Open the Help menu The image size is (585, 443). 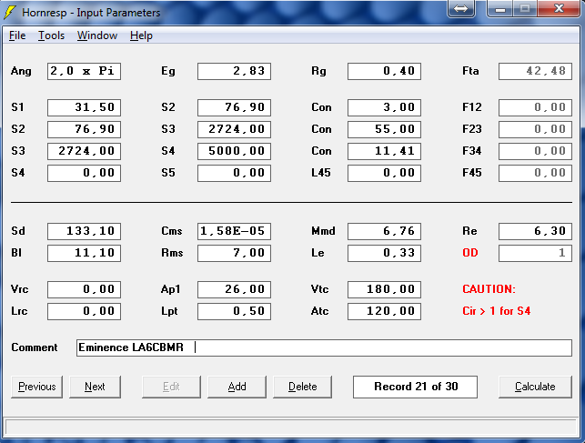141,35
